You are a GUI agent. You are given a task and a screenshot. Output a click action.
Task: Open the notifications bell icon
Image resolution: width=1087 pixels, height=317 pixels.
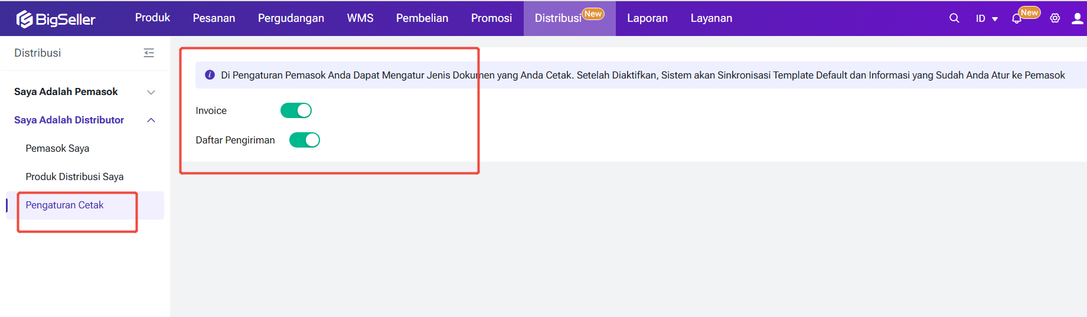click(1016, 19)
